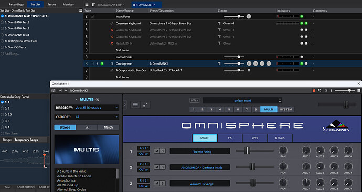Click Add Song... in set list

pyautogui.click(x=12, y=54)
